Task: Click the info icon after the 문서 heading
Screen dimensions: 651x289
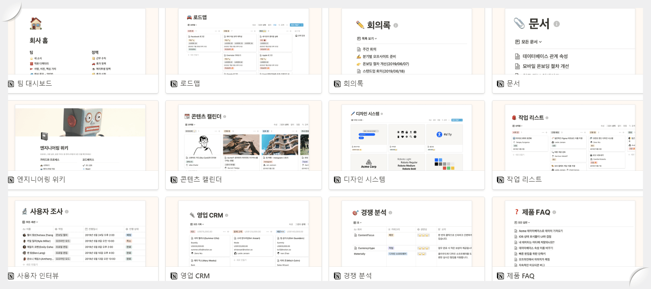Action: click(x=557, y=24)
